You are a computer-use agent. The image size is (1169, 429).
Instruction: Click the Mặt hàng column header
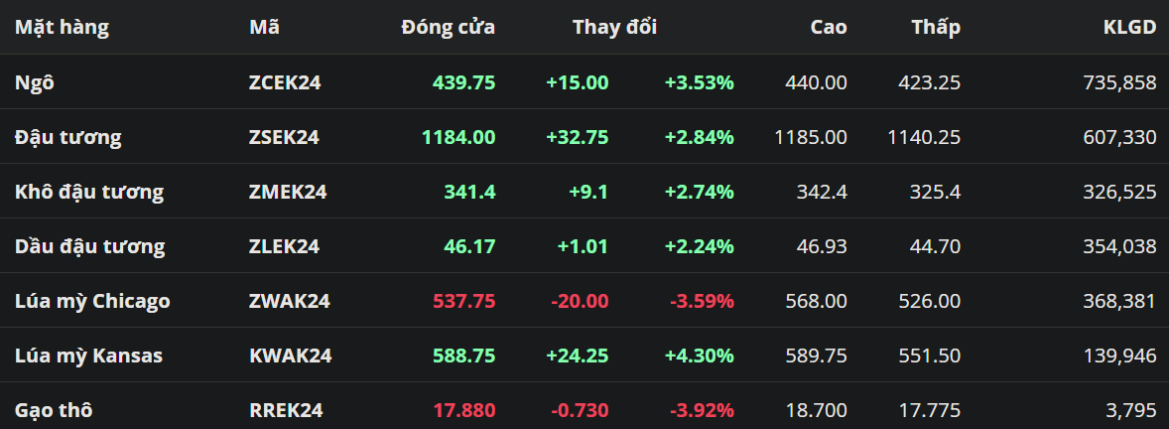[x=62, y=28]
